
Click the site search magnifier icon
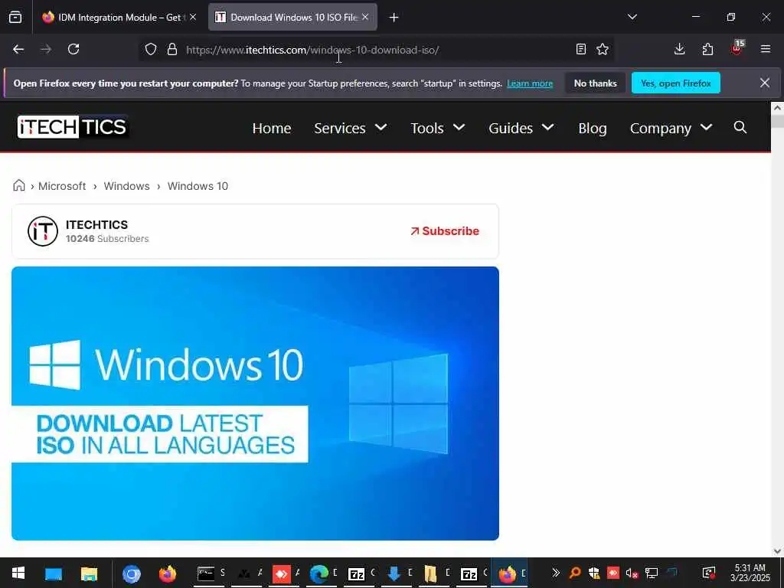[x=740, y=128]
